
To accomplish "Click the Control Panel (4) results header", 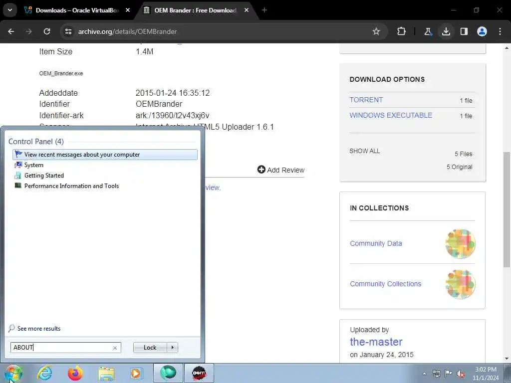I will point(36,141).
